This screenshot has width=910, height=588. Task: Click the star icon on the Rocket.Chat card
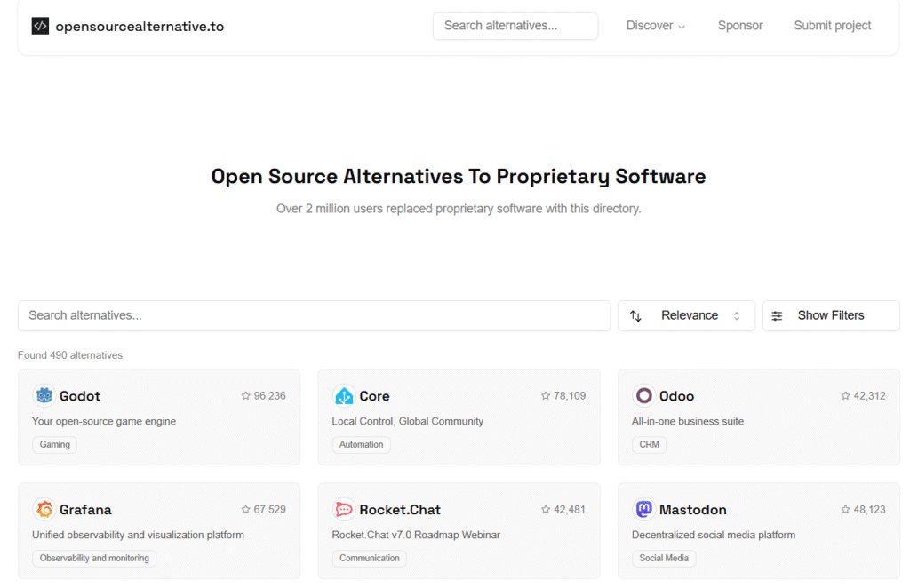(x=546, y=510)
